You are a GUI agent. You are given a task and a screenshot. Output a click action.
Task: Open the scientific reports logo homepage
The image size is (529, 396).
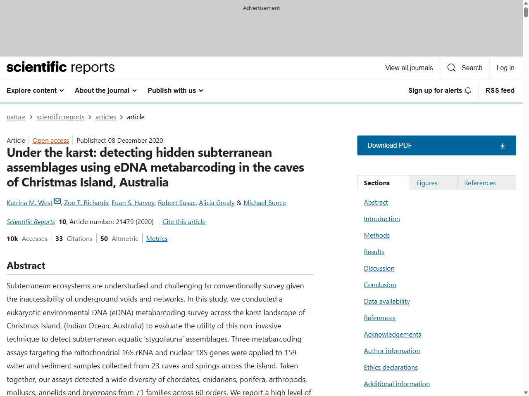pyautogui.click(x=61, y=67)
